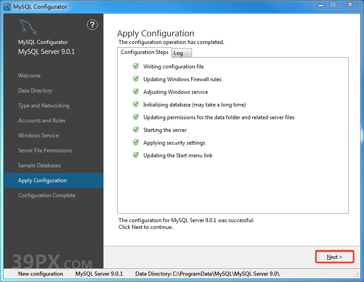Viewport: 364px width, 282px height.
Task: Select the Configuration Steps tab
Action: (144, 52)
